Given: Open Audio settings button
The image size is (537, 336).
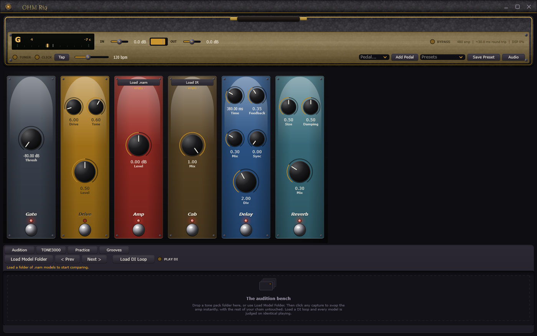Looking at the screenshot, I should coord(513,57).
